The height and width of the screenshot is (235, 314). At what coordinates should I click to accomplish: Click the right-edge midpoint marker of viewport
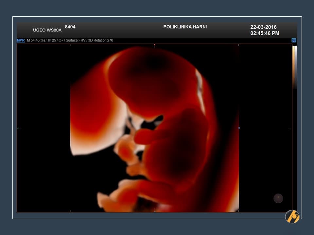[290, 128]
